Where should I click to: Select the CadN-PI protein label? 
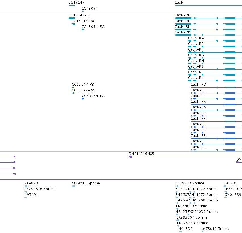pos(197,96)
